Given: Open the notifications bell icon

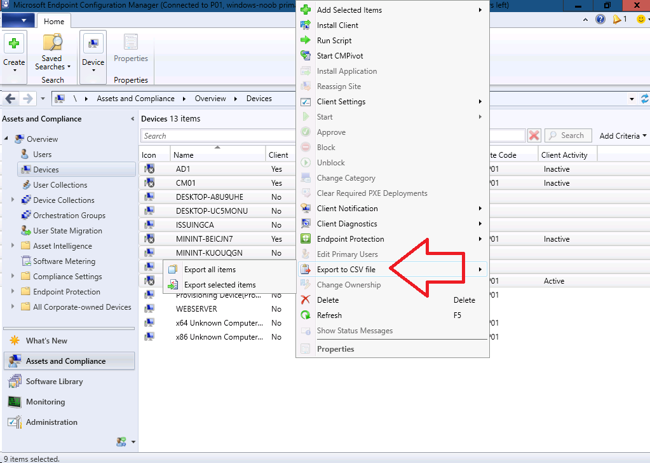Looking at the screenshot, I should pyautogui.click(x=617, y=19).
